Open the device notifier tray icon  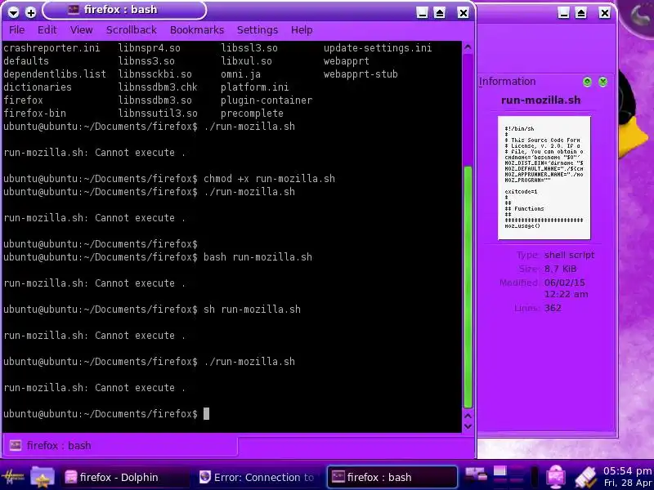pyautogui.click(x=585, y=477)
